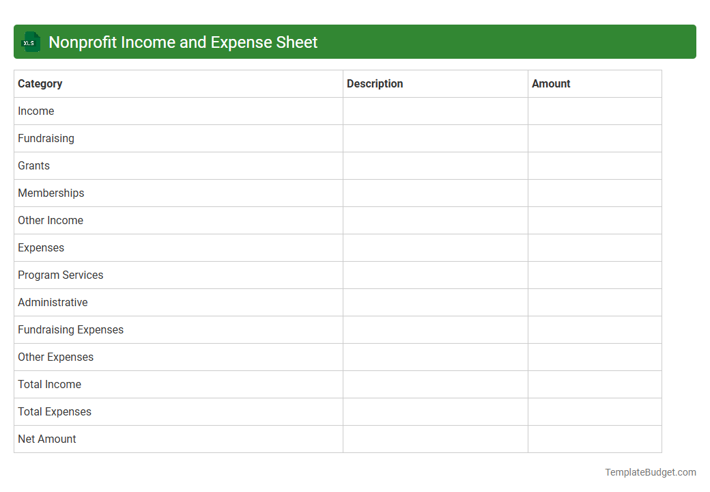The height and width of the screenshot is (492, 710).
Task: Select the Administrative category row
Action: coord(53,302)
